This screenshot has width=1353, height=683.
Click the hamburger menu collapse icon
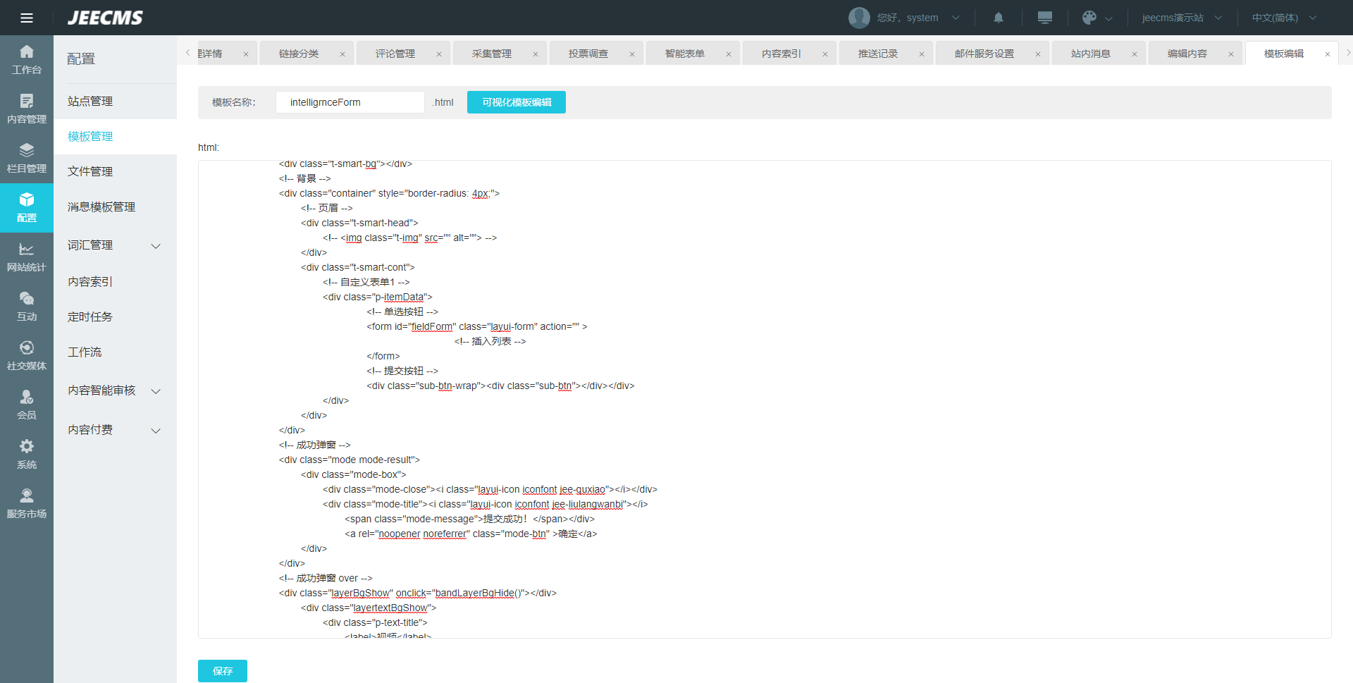[27, 18]
